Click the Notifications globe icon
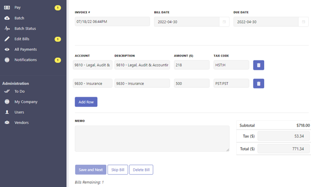Image resolution: width=311 pixels, height=187 pixels. point(7,60)
